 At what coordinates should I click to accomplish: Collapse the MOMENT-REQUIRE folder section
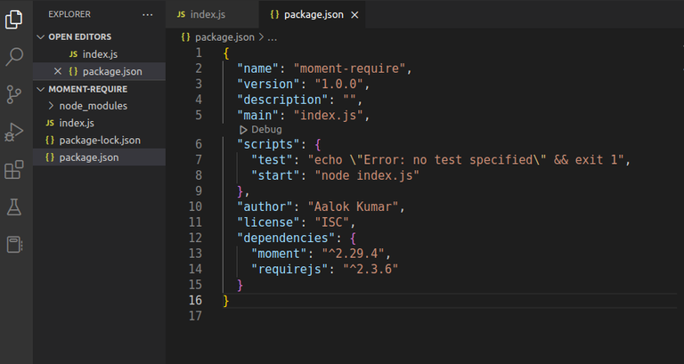click(x=40, y=89)
